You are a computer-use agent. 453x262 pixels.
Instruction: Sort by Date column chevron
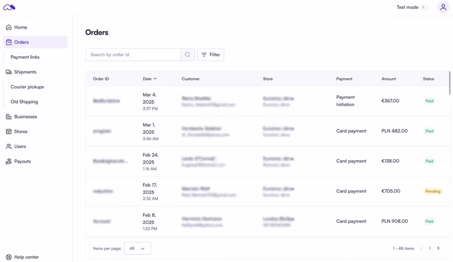coord(155,79)
